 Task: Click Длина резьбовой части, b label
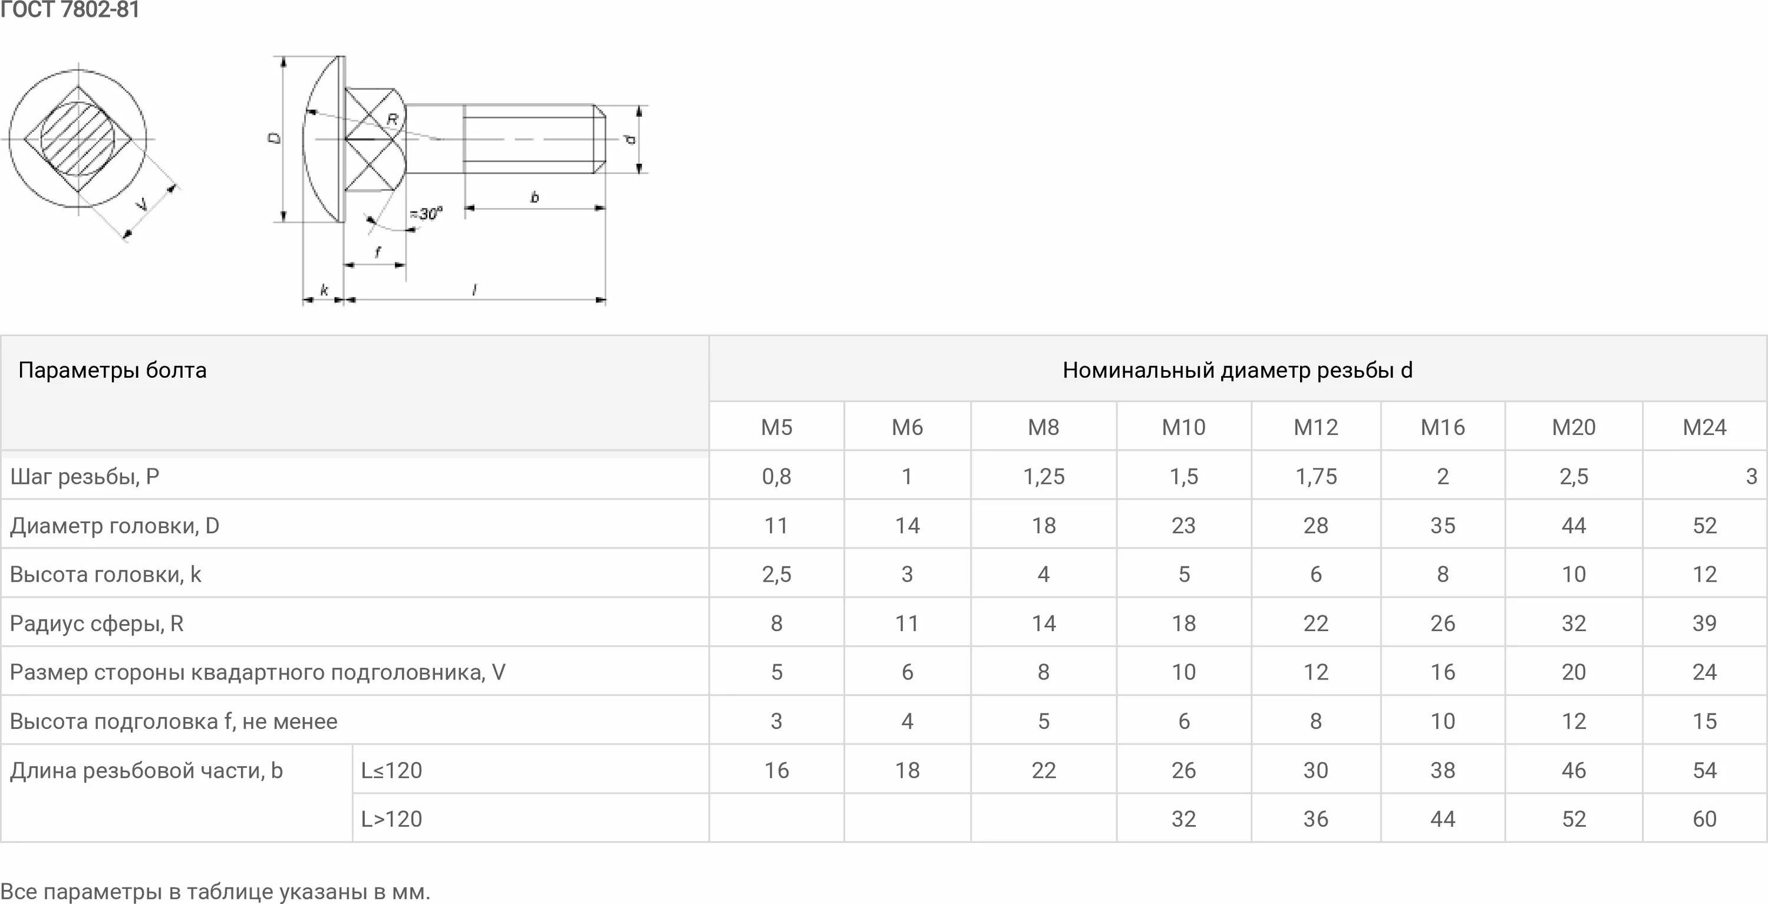coord(146,770)
